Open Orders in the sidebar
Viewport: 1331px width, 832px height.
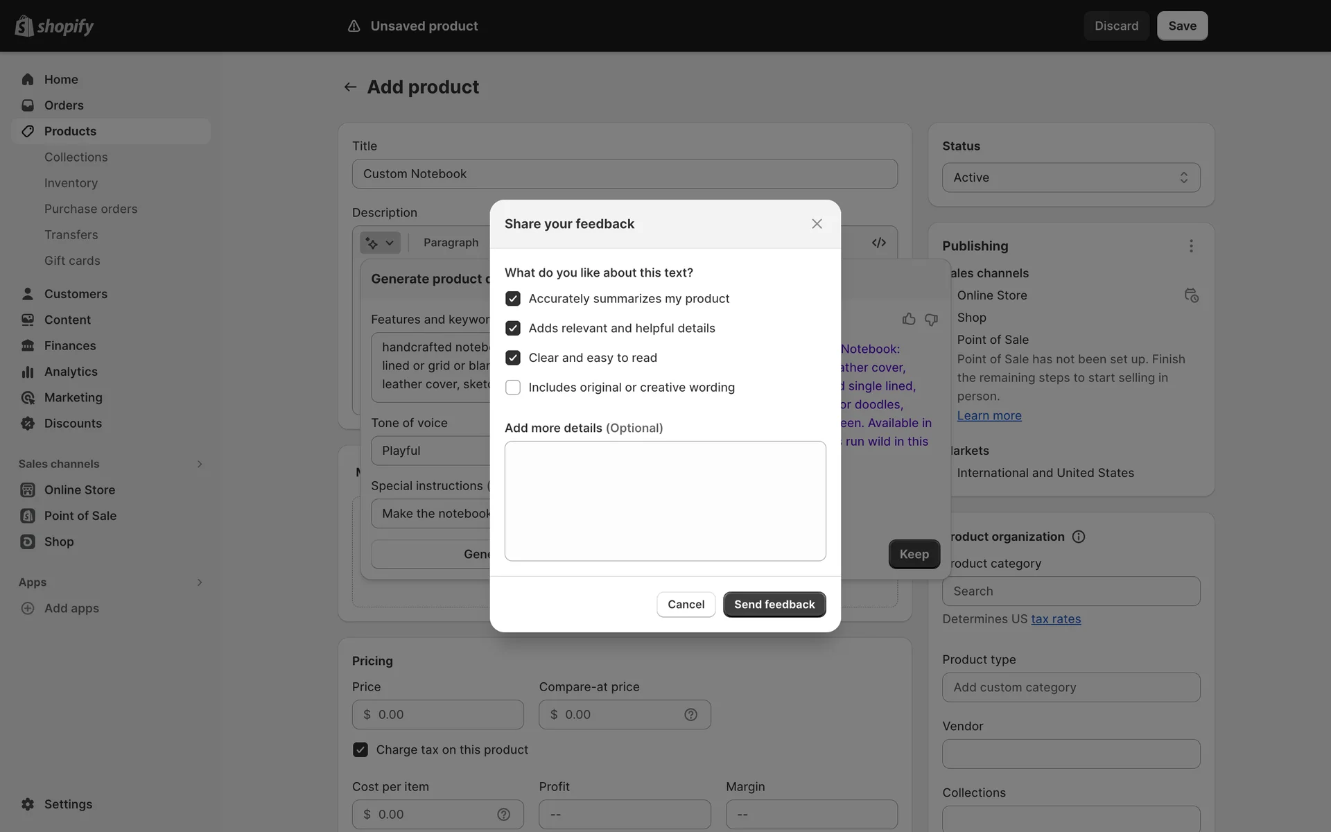tap(64, 105)
